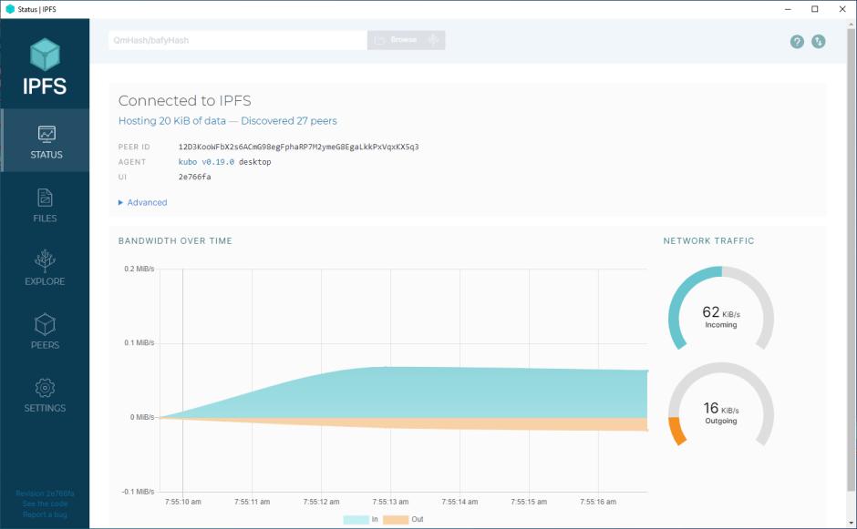Click the UI value 2e766fa
Screen dimensions: 857x529
tap(194, 177)
